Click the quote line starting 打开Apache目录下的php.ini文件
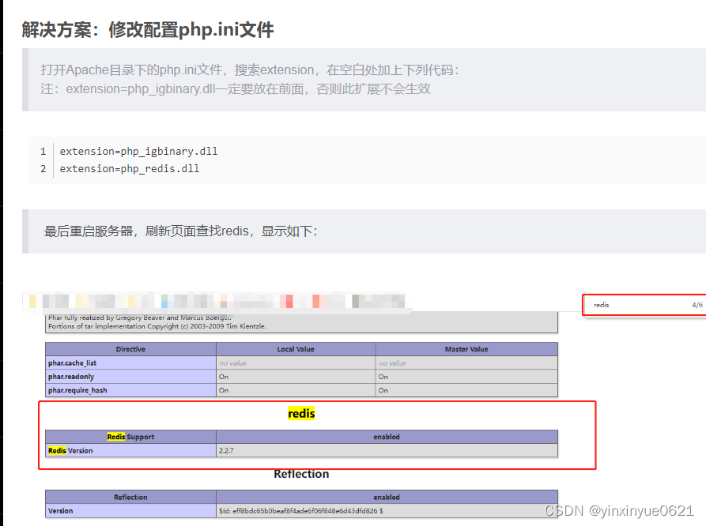 [250, 70]
